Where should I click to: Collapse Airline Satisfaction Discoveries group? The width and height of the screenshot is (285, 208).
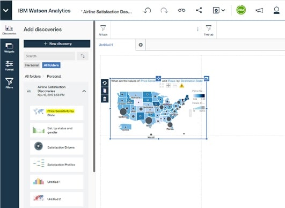tap(84, 91)
